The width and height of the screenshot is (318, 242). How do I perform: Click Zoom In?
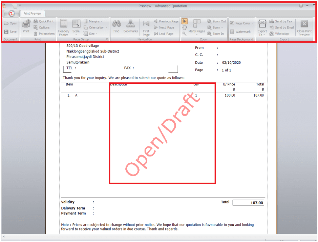[x=215, y=34]
